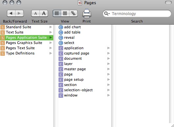Click the master page class square icon
The width and height of the screenshot is (174, 127).
(x=61, y=69)
